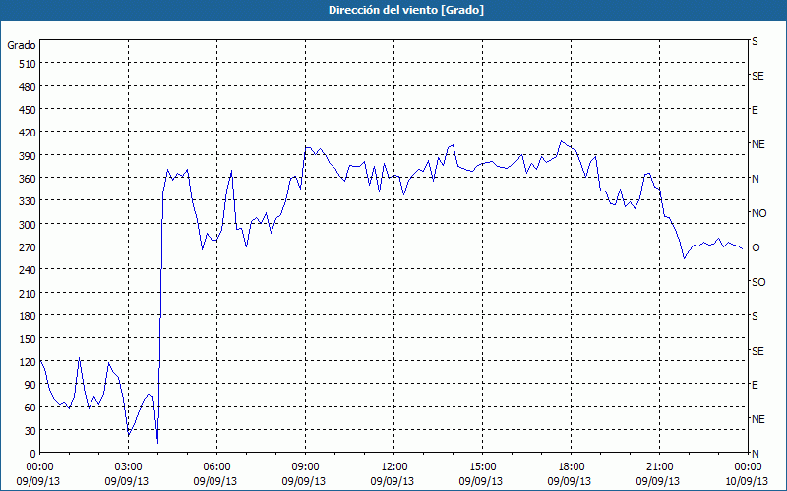Click the 12:00 time label
The width and height of the screenshot is (787, 491).
click(393, 467)
